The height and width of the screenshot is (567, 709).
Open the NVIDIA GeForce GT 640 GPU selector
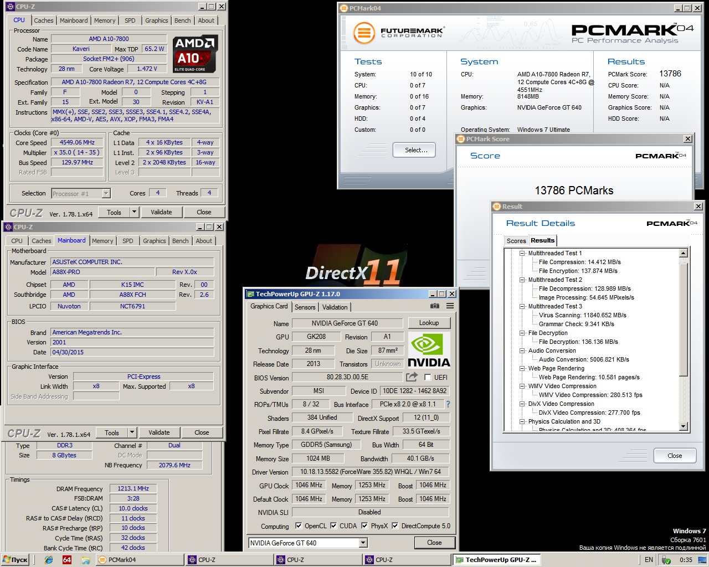point(363,543)
